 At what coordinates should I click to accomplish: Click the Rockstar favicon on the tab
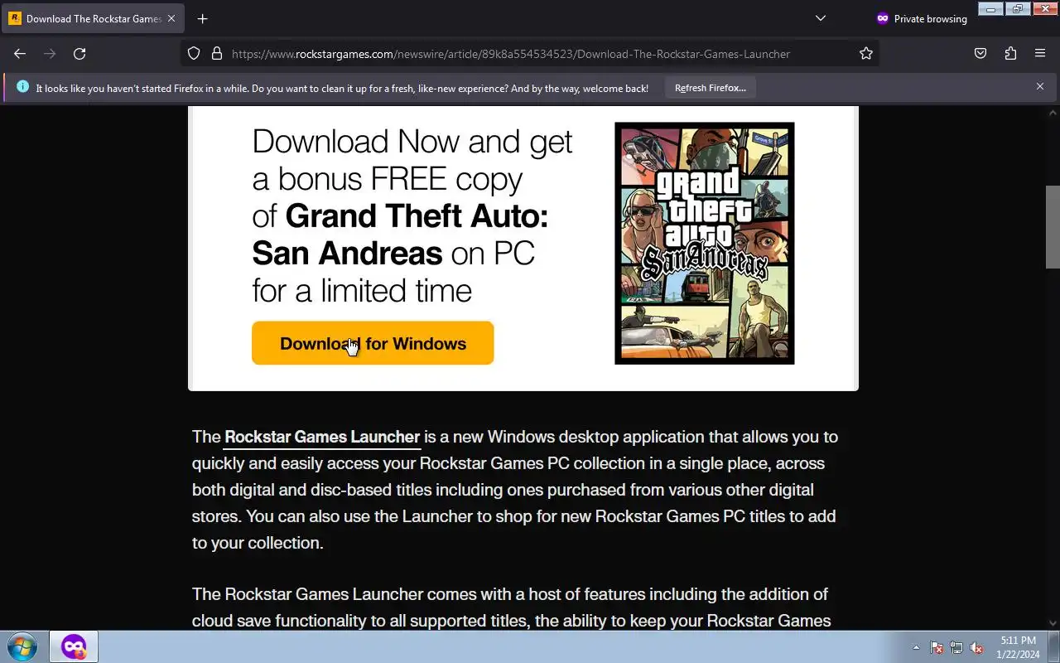pyautogui.click(x=15, y=18)
